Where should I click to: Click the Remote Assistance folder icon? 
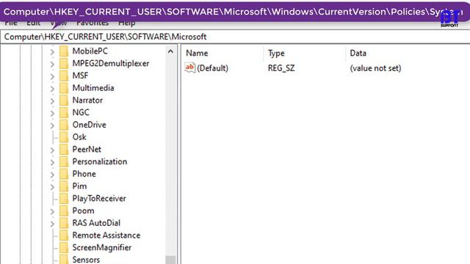(64, 235)
